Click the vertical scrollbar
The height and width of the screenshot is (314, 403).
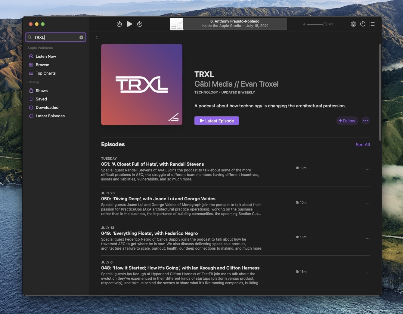coord(380,92)
